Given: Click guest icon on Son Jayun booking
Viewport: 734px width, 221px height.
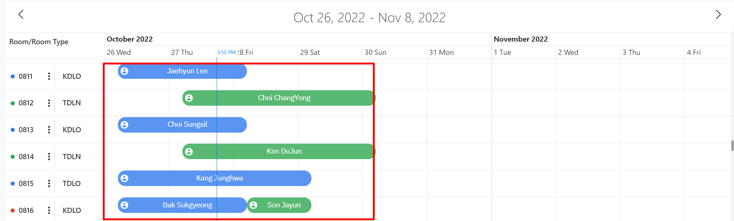Looking at the screenshot, I should [254, 205].
